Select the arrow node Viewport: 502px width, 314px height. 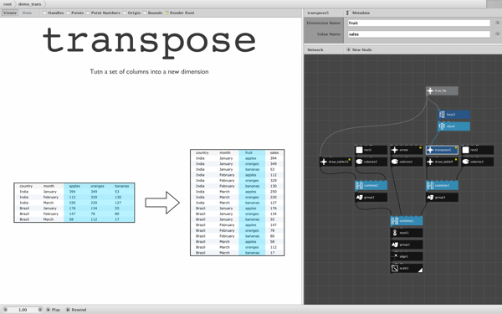point(407,150)
